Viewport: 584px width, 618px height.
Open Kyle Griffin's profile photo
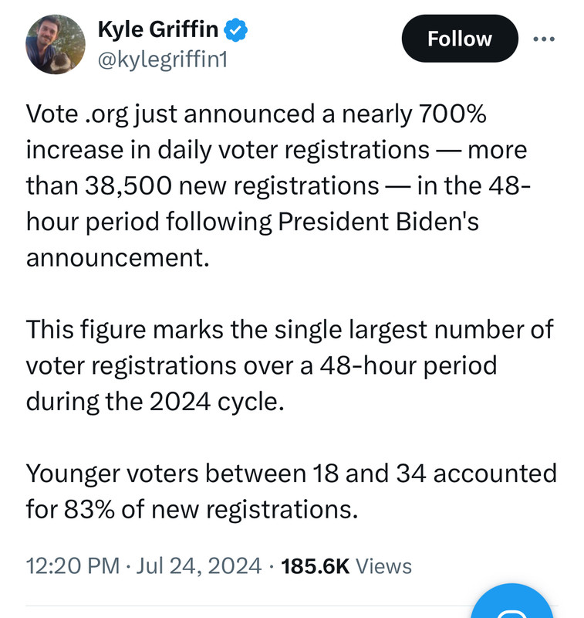pyautogui.click(x=56, y=45)
